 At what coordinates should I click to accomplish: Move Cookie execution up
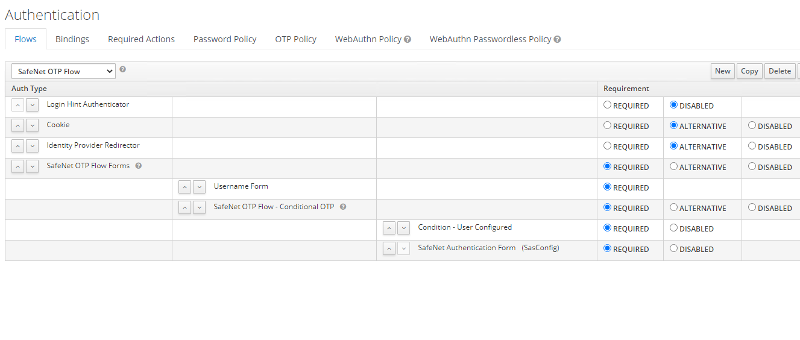(x=18, y=125)
